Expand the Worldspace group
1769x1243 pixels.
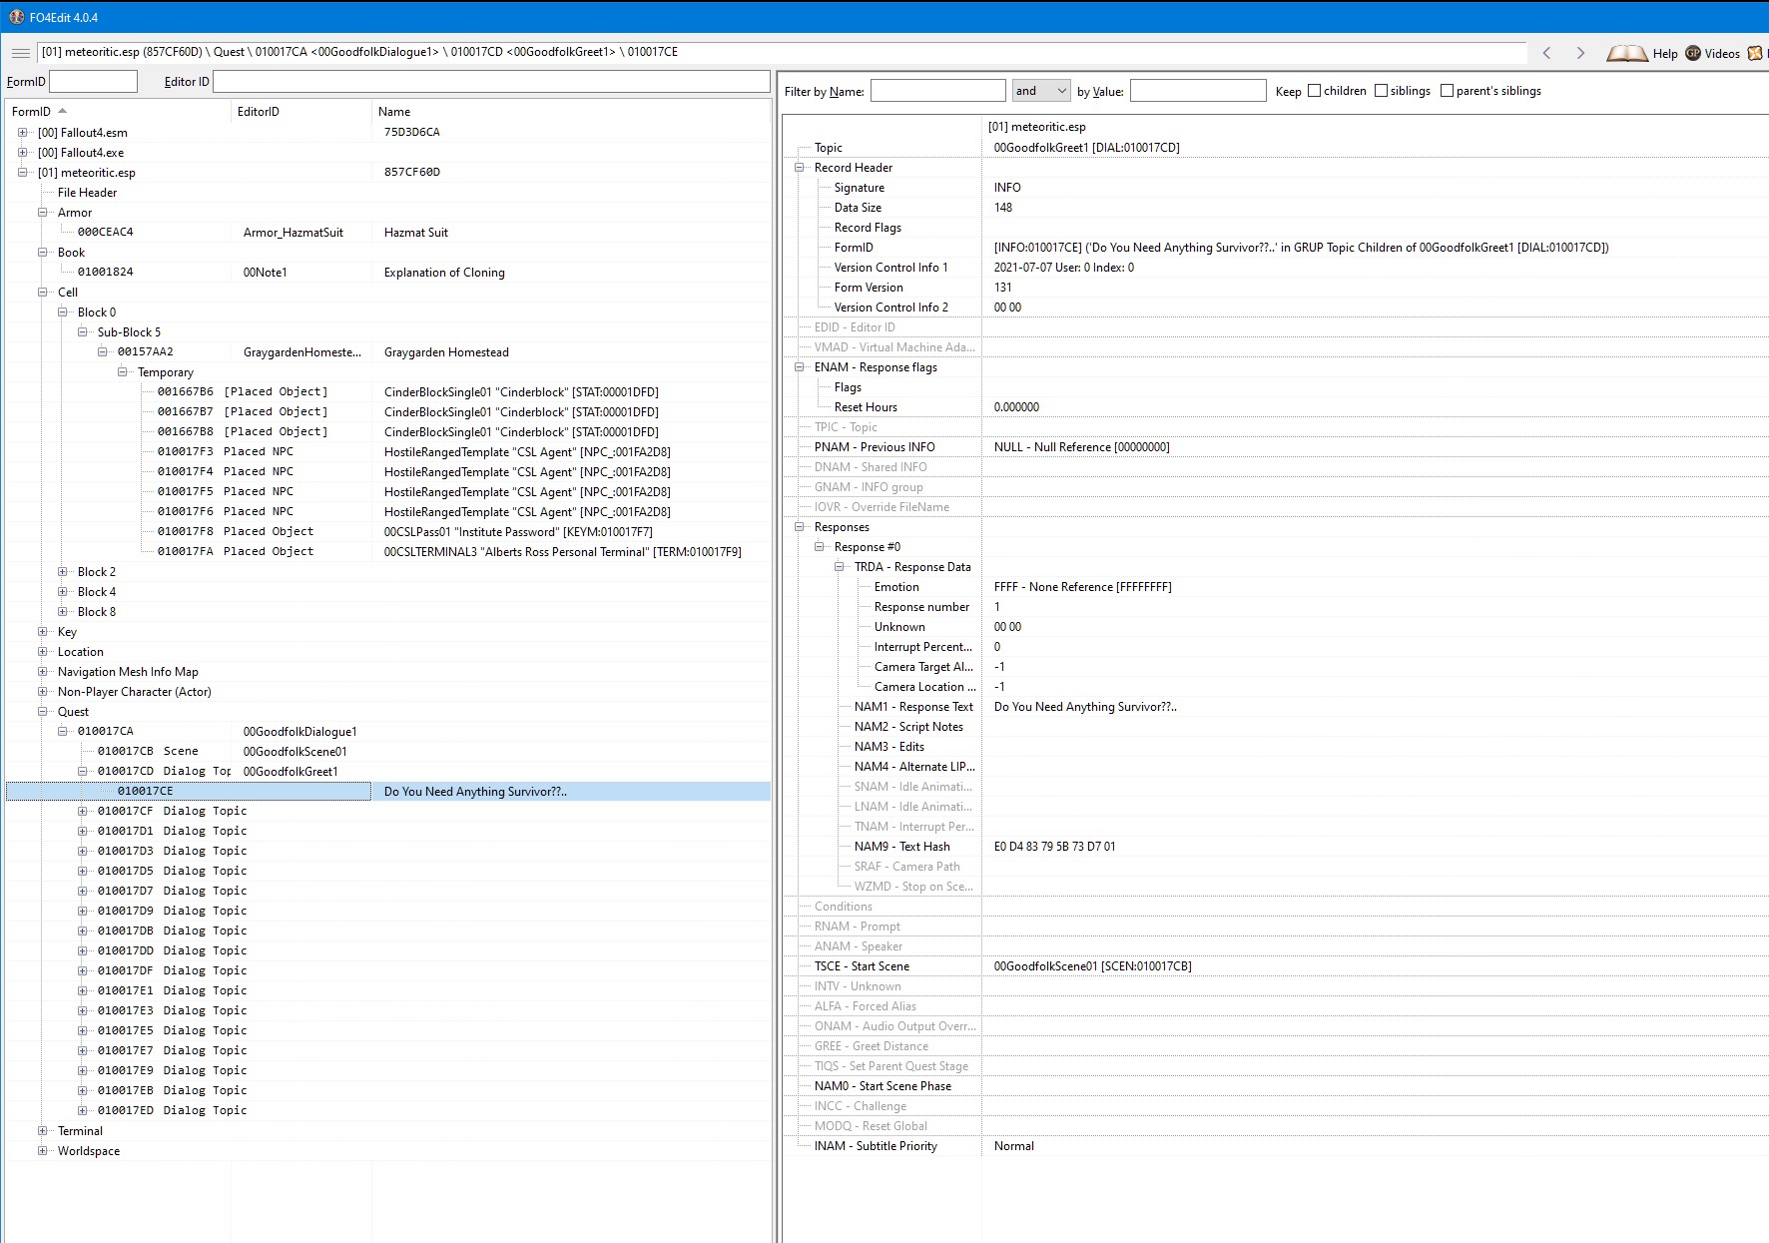(x=43, y=1150)
